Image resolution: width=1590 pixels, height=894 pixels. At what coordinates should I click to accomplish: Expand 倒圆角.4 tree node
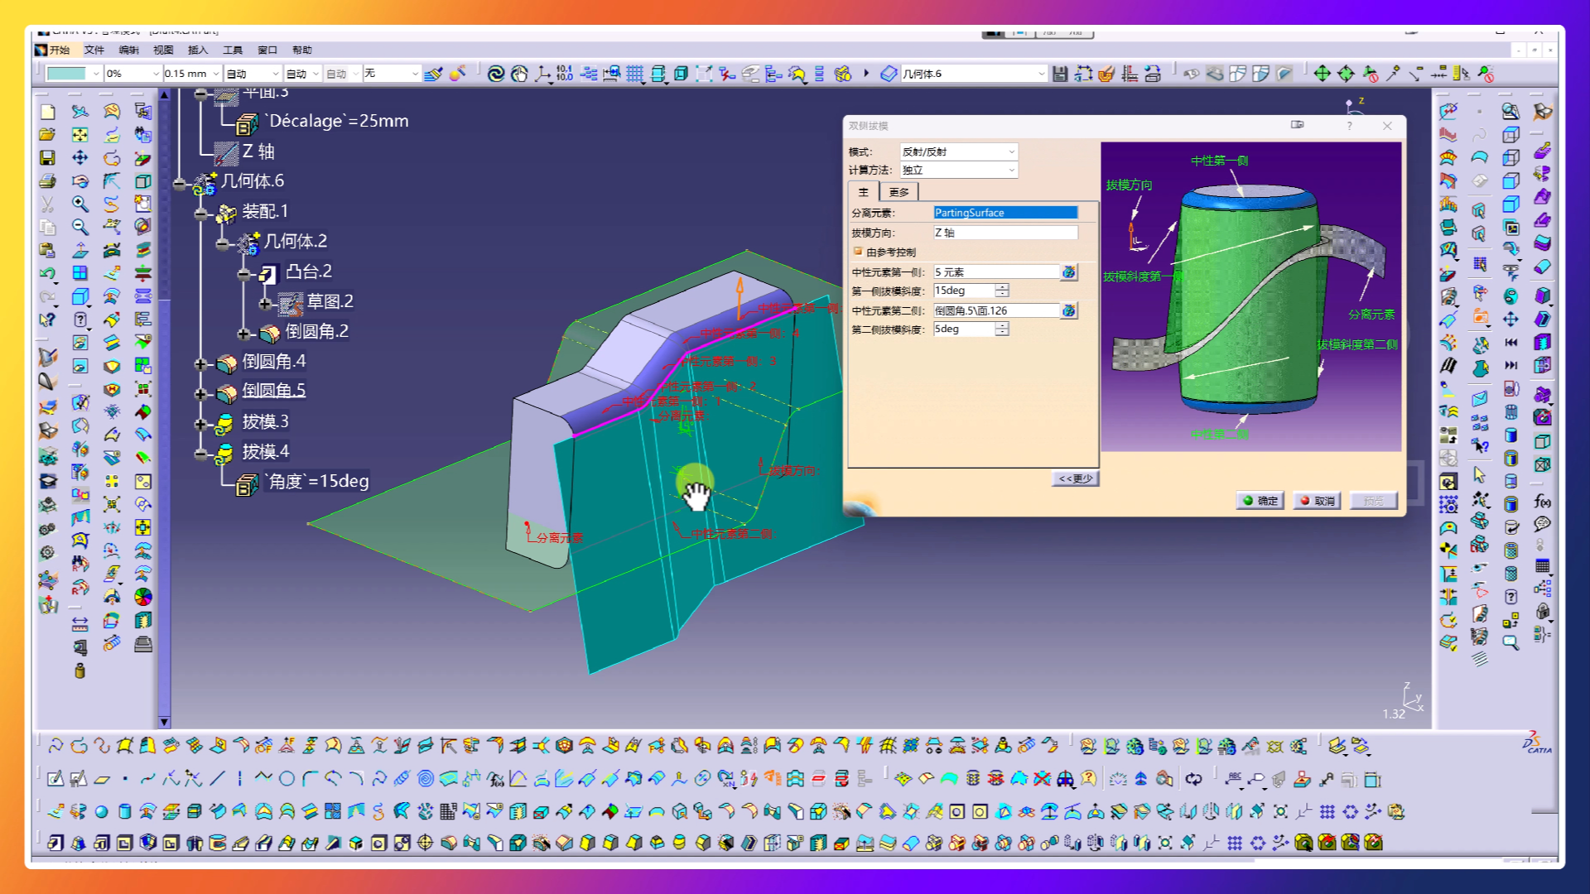coord(200,363)
